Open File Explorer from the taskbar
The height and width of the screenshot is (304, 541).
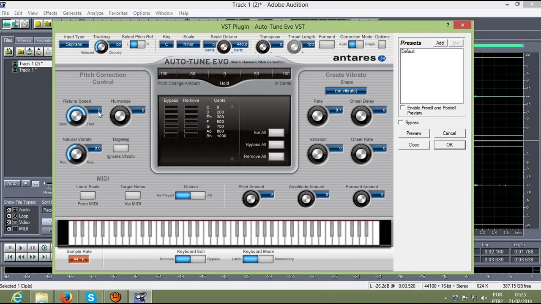pyautogui.click(x=41, y=297)
